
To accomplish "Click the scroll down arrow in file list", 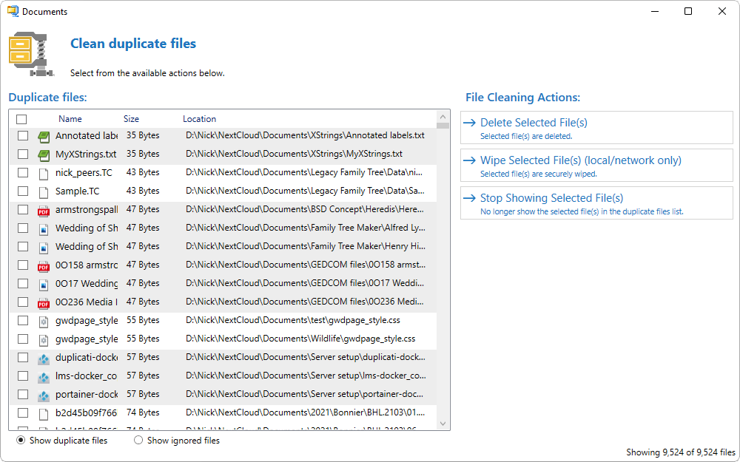I will click(443, 424).
